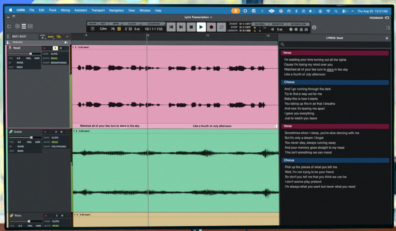This screenshot has width=396, height=231.
Task: Open the Grid value dropdown
Action: [x=42, y=37]
